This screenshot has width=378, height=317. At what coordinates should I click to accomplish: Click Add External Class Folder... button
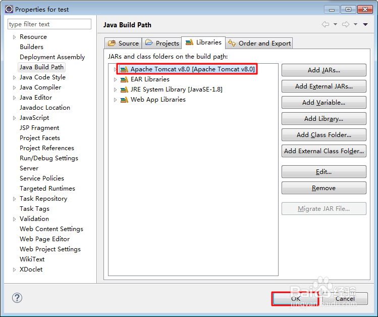[324, 151]
